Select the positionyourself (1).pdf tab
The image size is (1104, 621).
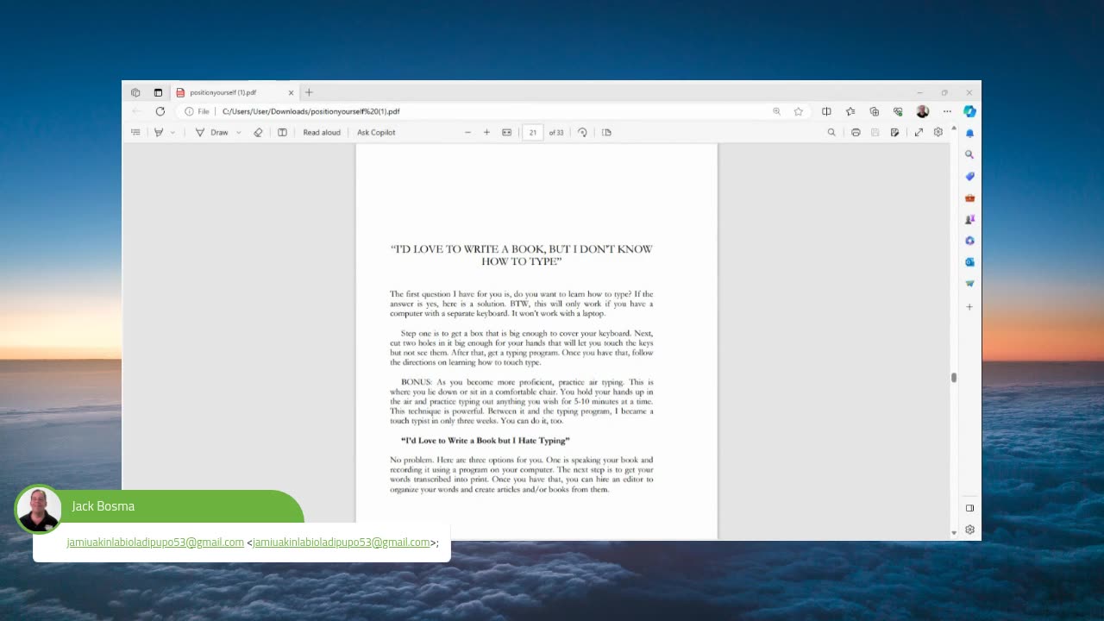[x=235, y=92]
